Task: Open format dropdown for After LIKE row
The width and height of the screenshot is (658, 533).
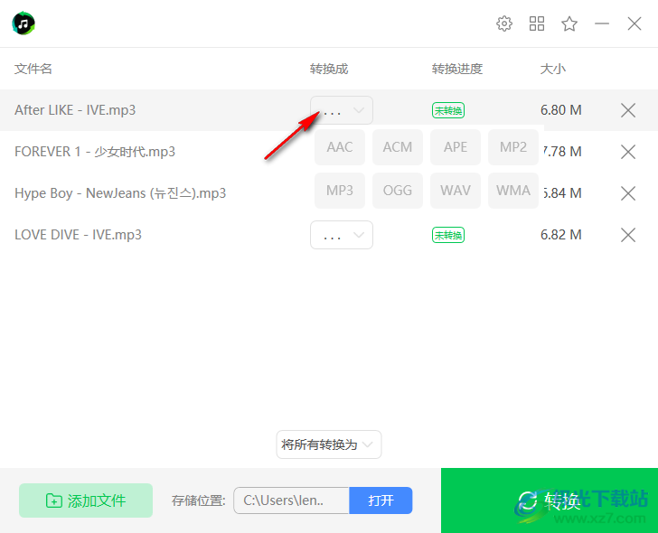Action: (342, 110)
